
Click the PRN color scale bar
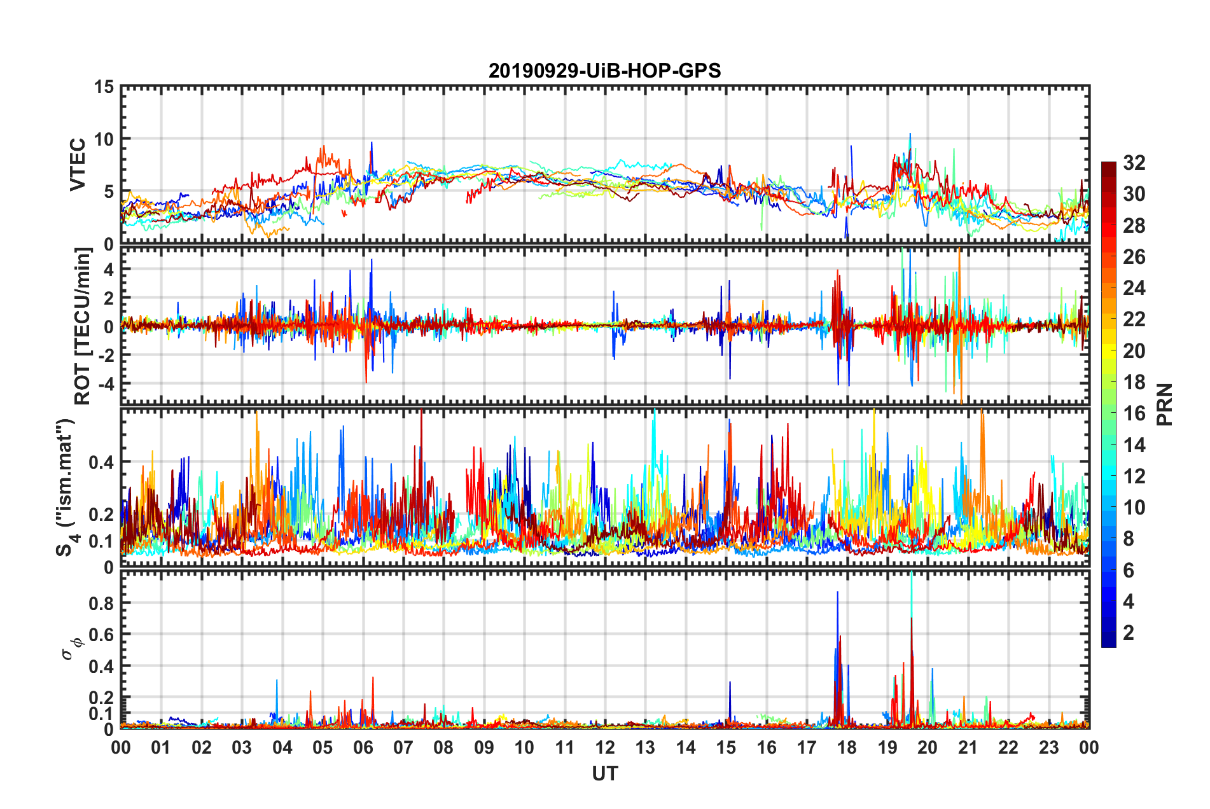(x=1109, y=405)
